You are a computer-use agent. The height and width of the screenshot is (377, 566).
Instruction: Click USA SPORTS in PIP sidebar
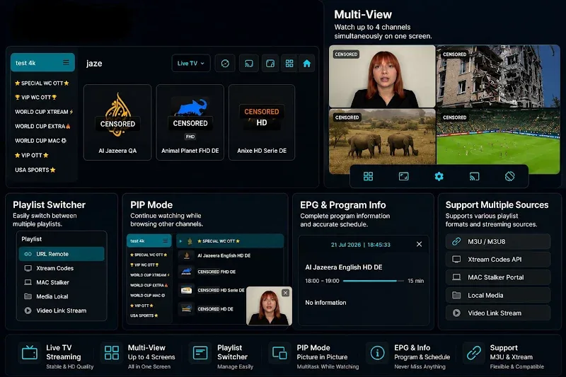pos(144,315)
